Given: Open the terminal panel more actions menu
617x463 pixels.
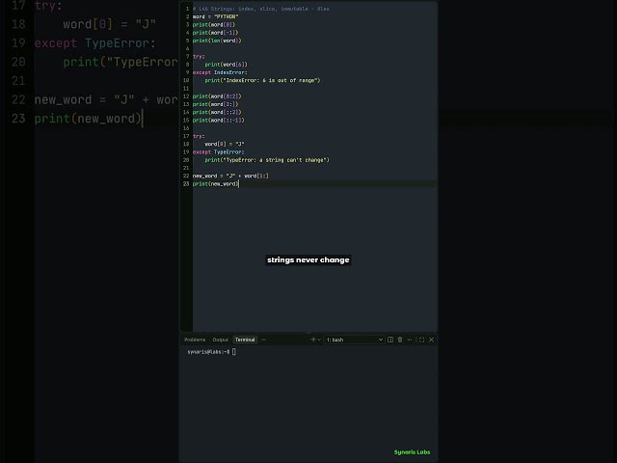Looking at the screenshot, I should click(x=410, y=340).
